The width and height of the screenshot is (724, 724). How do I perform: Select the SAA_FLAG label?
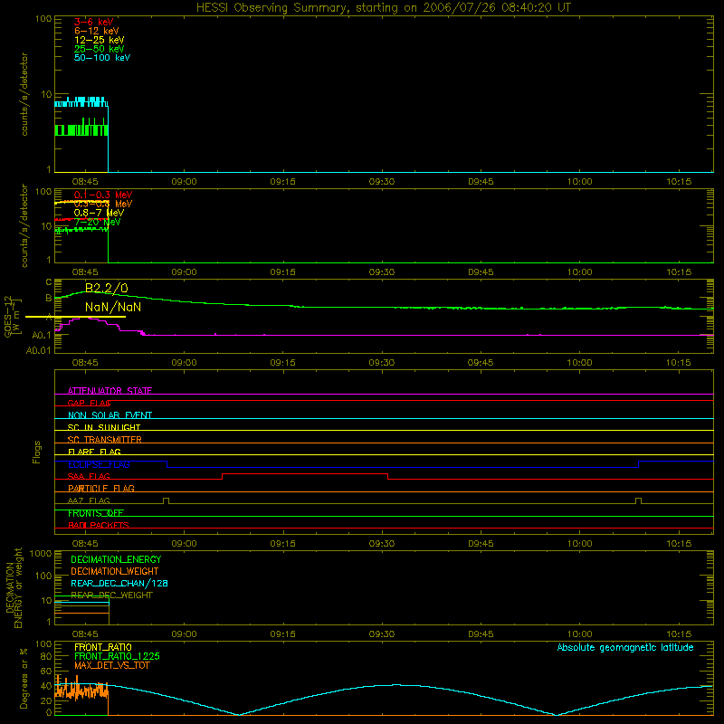pos(89,476)
